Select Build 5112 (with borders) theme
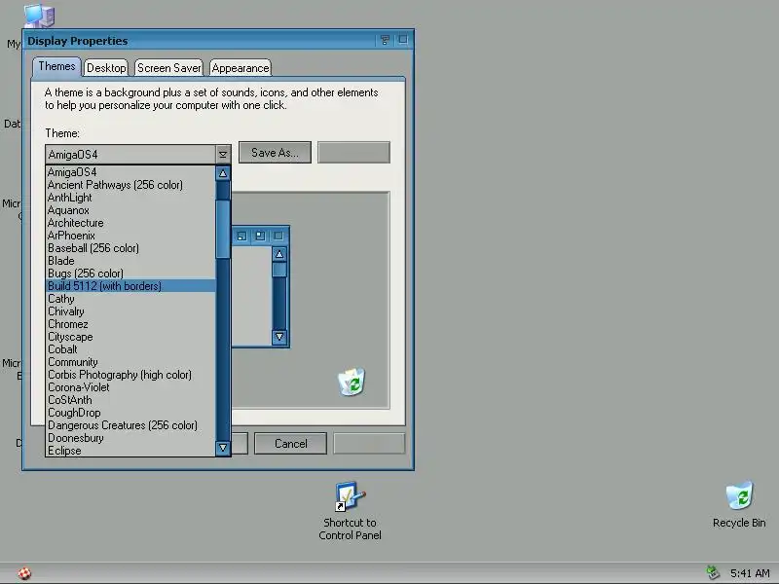Screen dimensions: 779x584 (130, 286)
